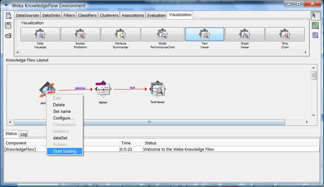Screen dimensions: 324x187
Task: Switch to the Log tab
Action: pyautogui.click(x=23, y=134)
